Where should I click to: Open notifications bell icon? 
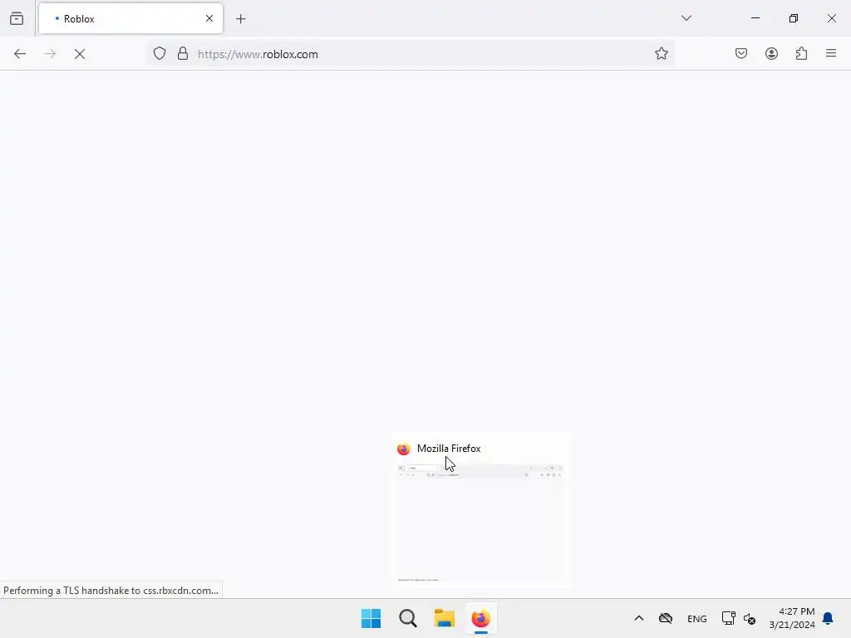coord(828,618)
